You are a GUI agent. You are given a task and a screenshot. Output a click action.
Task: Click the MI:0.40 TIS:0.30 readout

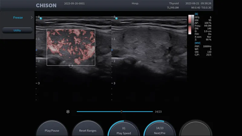tap(201, 8)
